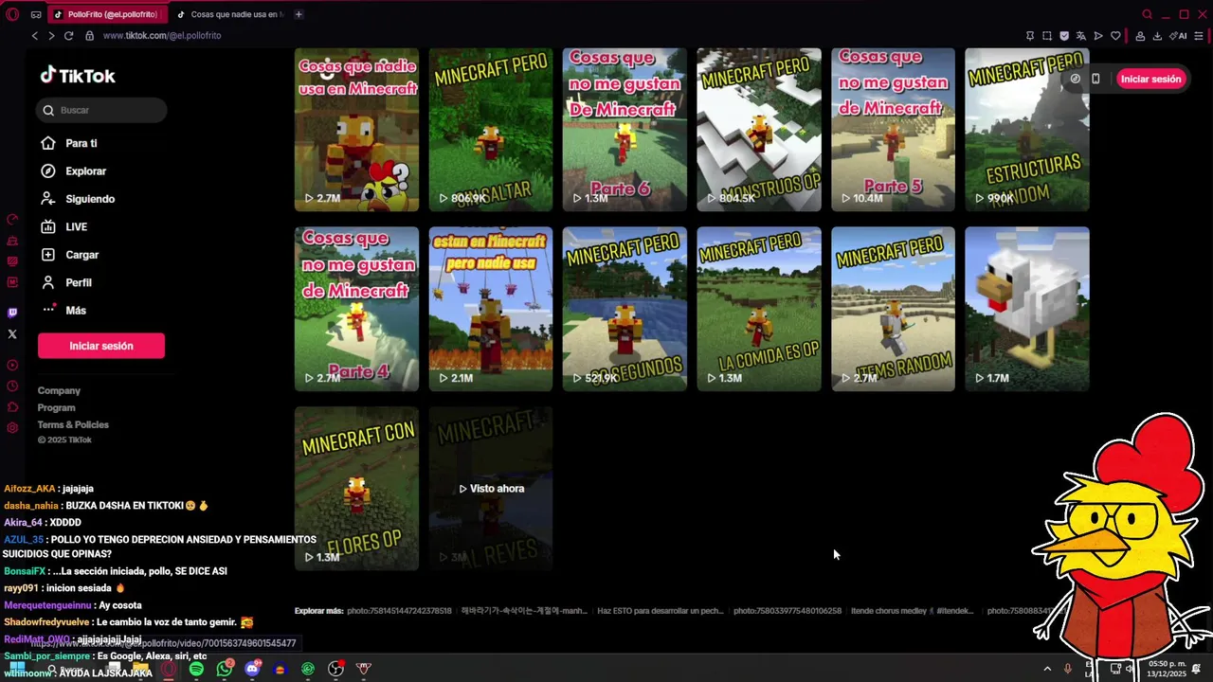Open Opera sidebar settings gear
Viewport: 1213px width, 682px height.
pyautogui.click(x=12, y=428)
